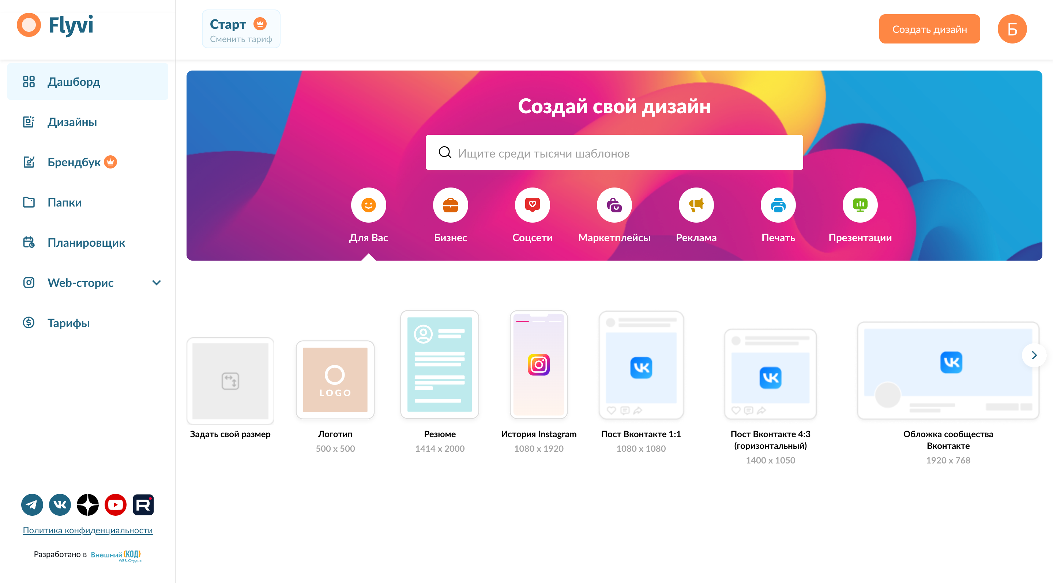Select the Презентации chart category
This screenshot has height=583, width=1053.
860,205
